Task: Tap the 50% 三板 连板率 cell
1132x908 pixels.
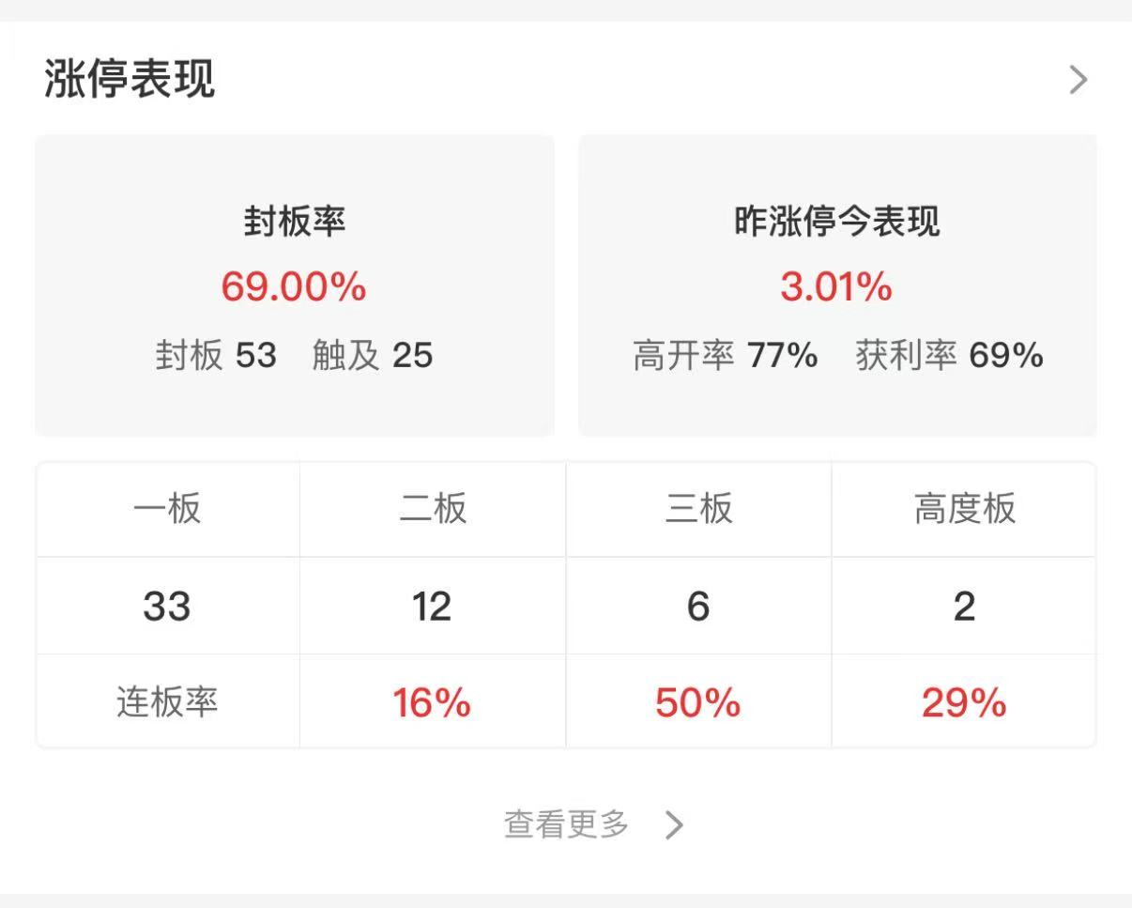Action: [x=698, y=702]
